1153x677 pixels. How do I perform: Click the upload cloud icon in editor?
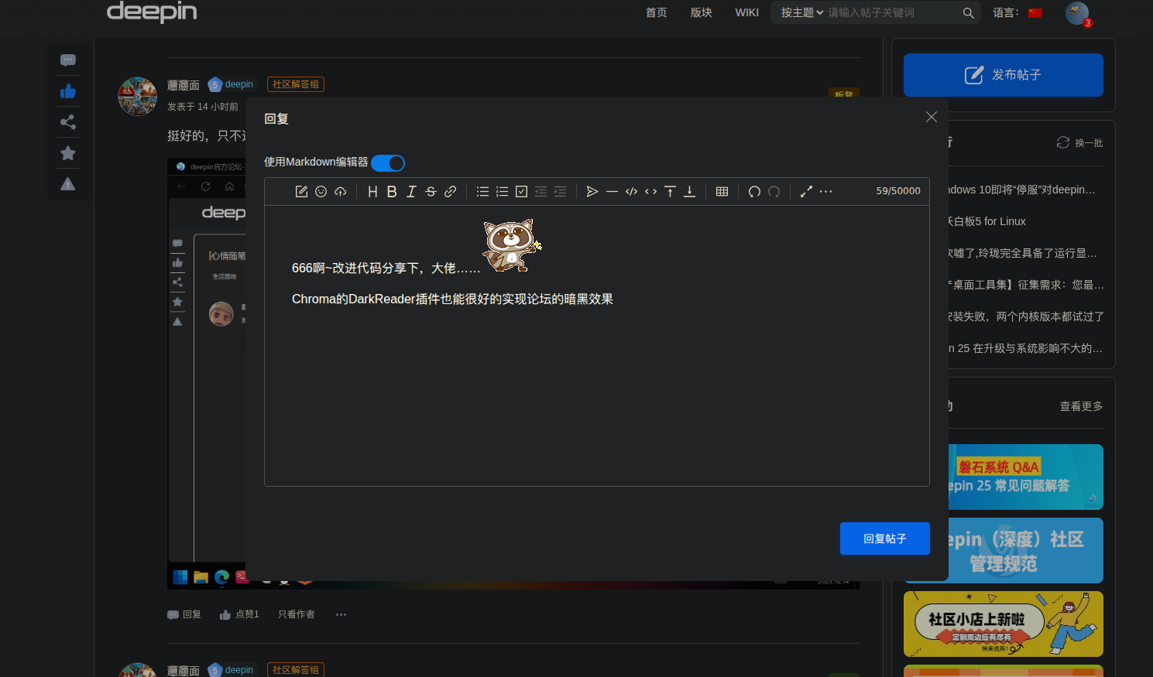[341, 191]
